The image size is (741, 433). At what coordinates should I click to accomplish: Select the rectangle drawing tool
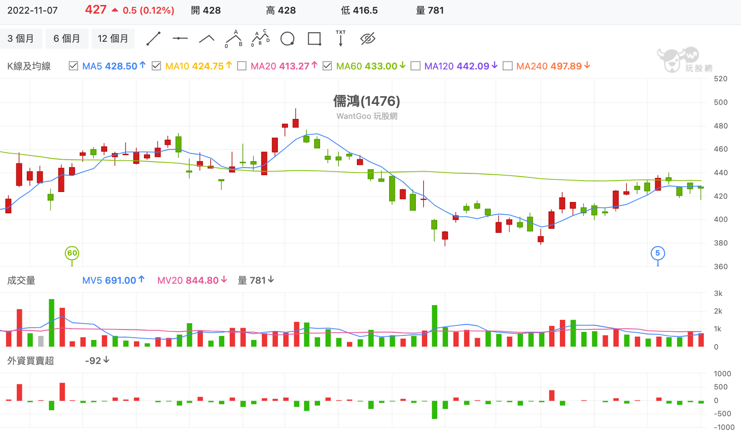pos(314,39)
